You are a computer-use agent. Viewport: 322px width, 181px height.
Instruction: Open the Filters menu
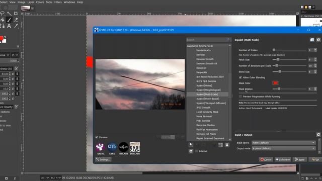[x=58, y=2]
